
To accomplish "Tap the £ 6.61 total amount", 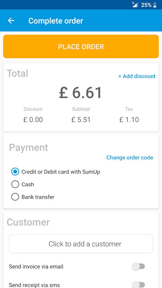I will (81, 93).
